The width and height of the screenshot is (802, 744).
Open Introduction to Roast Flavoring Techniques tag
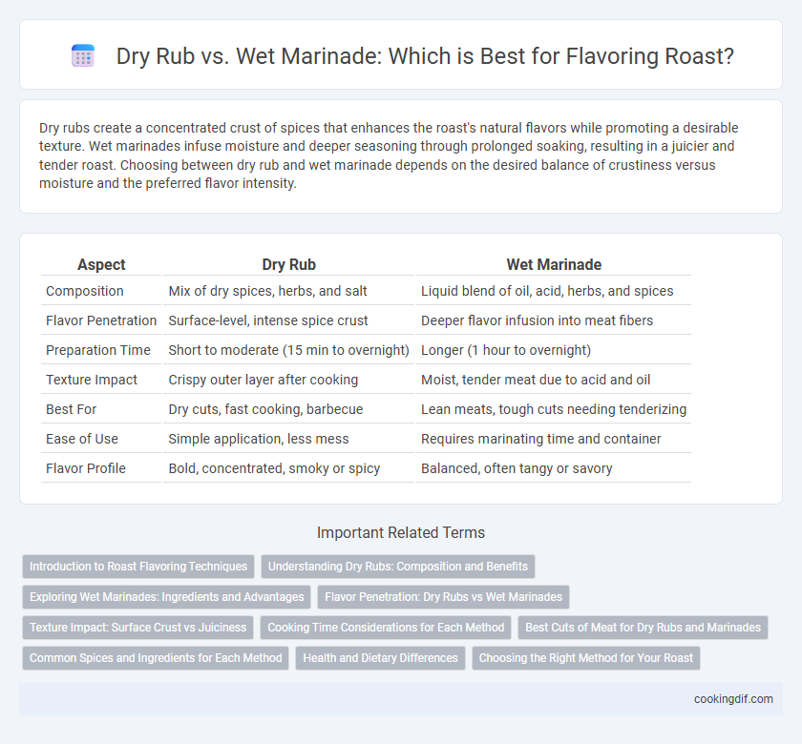tap(138, 567)
